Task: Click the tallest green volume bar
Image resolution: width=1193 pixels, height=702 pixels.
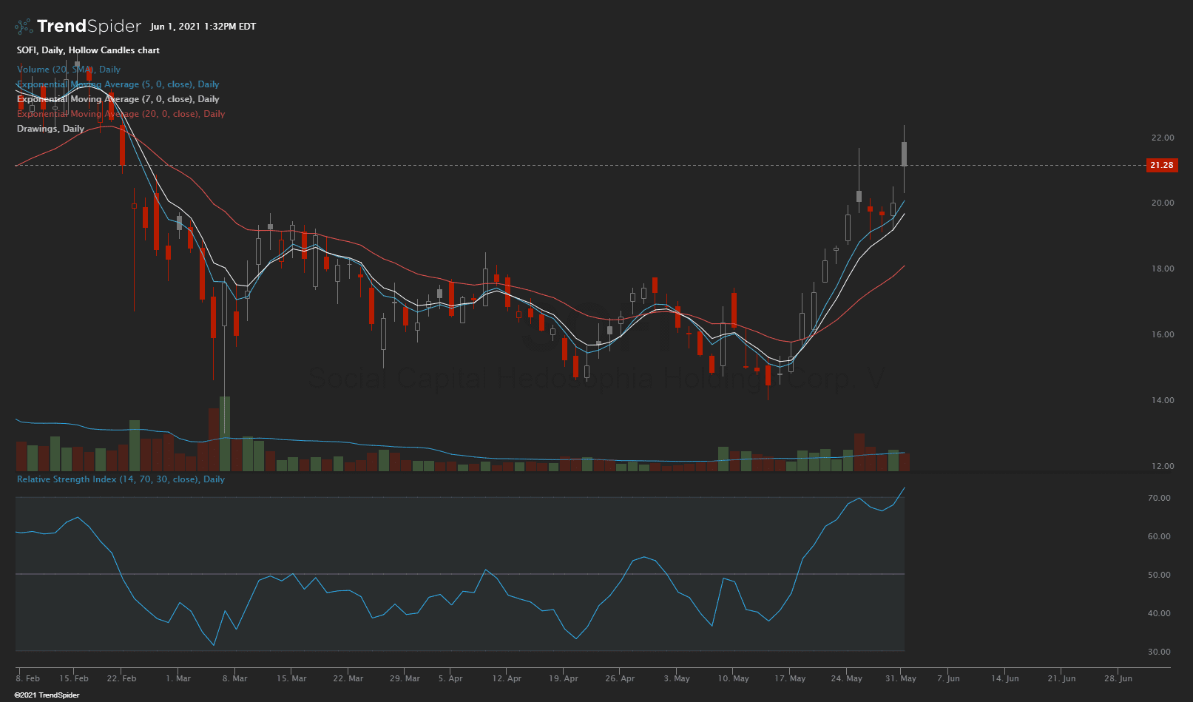Action: tap(225, 434)
